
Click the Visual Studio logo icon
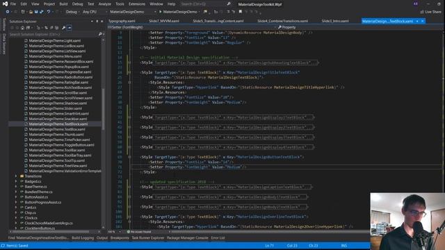coord(5,3)
